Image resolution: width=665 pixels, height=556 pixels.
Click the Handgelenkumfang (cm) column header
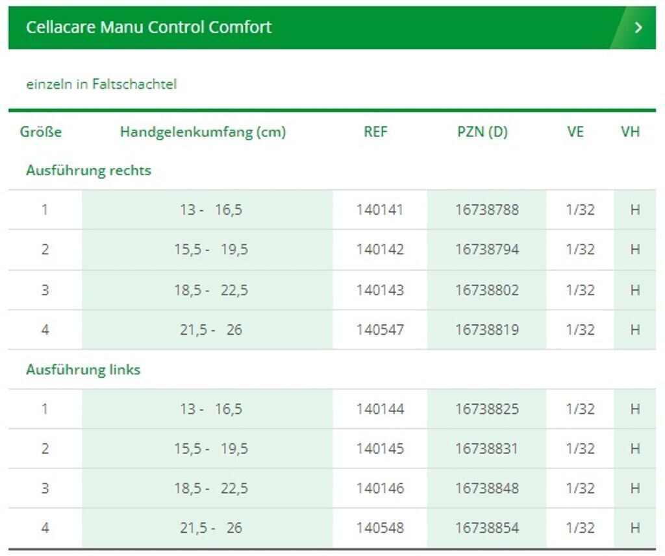[x=203, y=132]
